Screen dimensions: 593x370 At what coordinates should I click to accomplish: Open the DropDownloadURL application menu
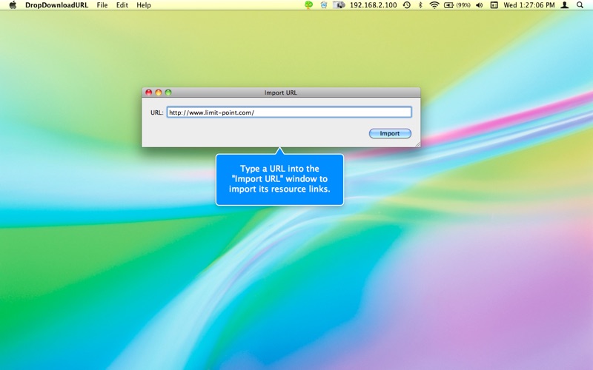tap(56, 5)
